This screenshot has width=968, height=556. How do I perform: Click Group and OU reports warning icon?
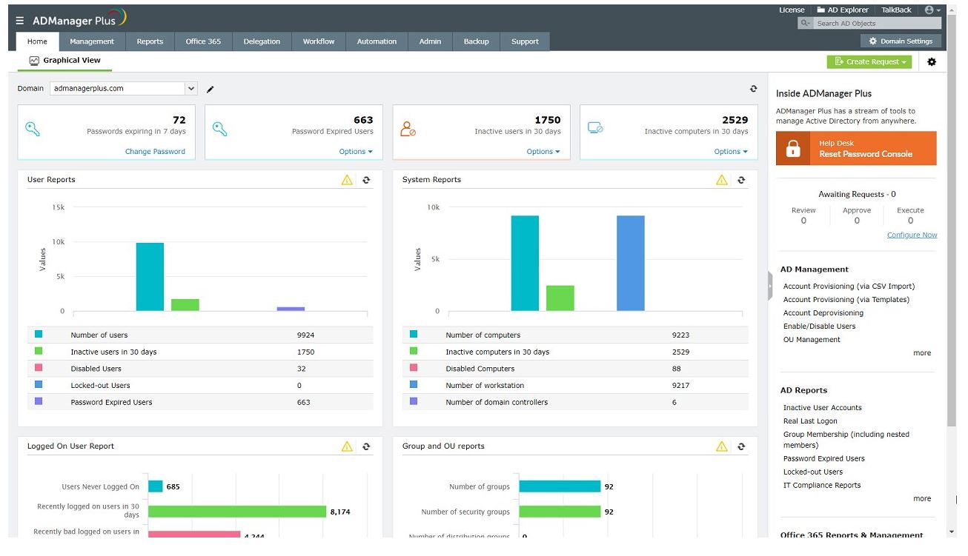pyautogui.click(x=722, y=446)
